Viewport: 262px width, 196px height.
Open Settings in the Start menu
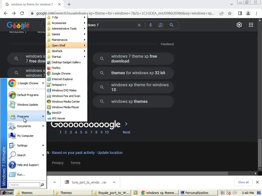click(27, 145)
